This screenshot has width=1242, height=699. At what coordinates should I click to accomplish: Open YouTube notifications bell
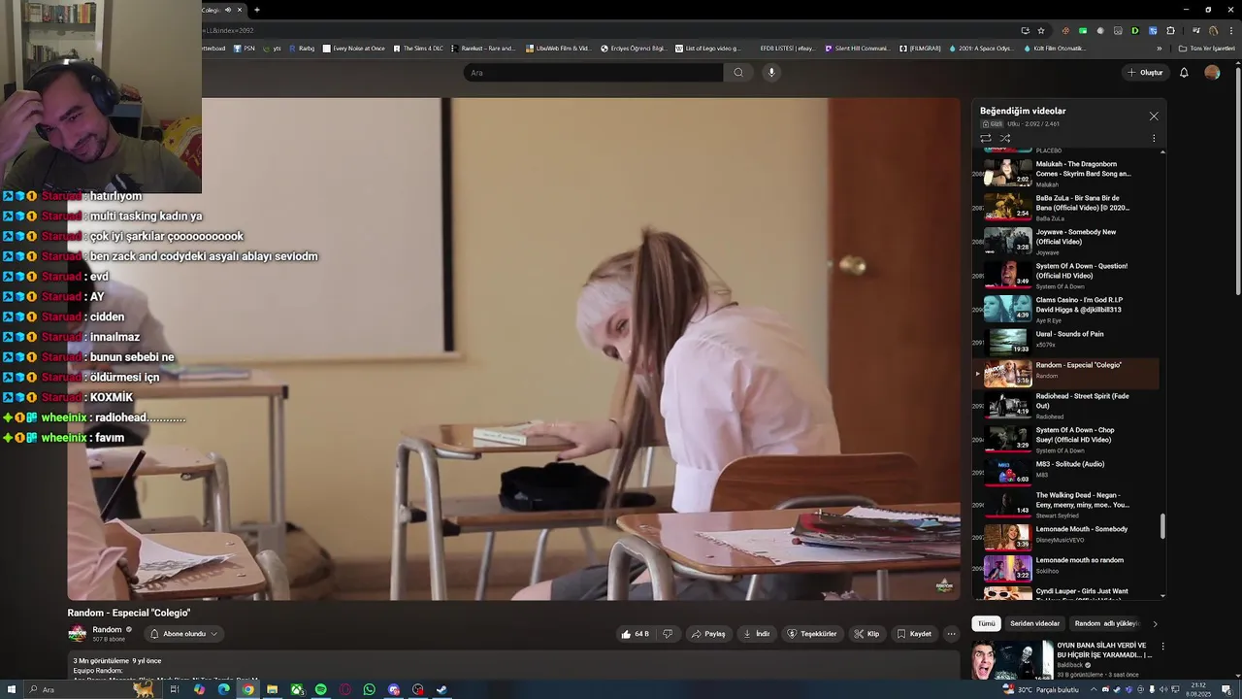pos(1184,73)
